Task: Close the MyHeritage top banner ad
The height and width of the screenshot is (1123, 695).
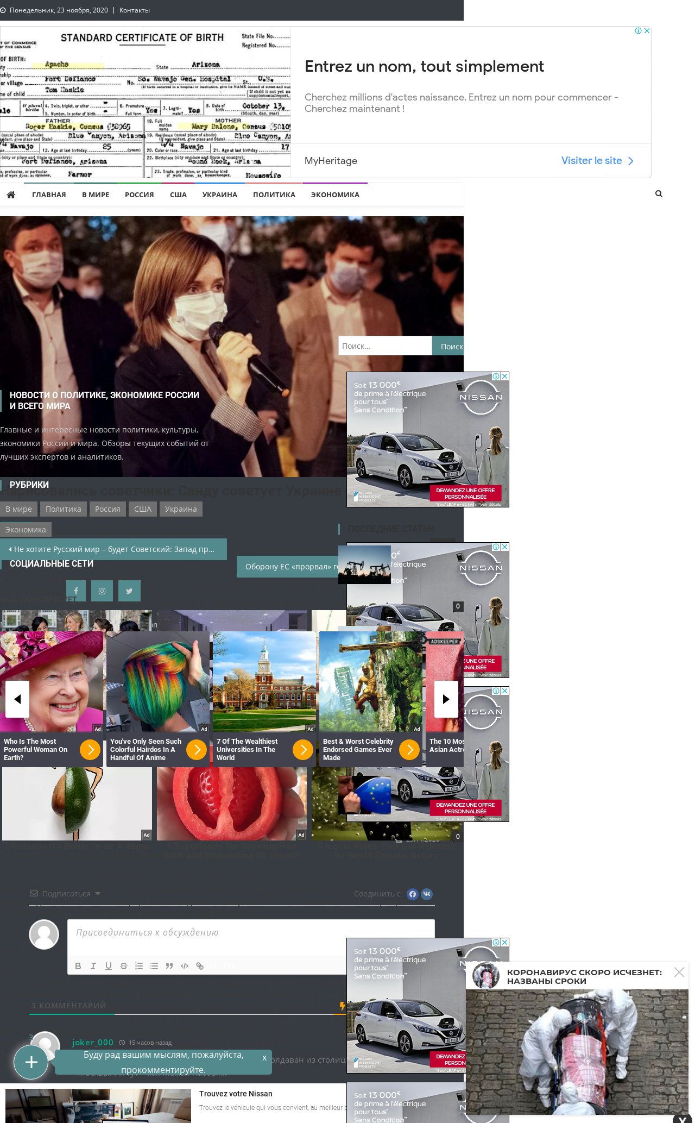Action: (647, 31)
